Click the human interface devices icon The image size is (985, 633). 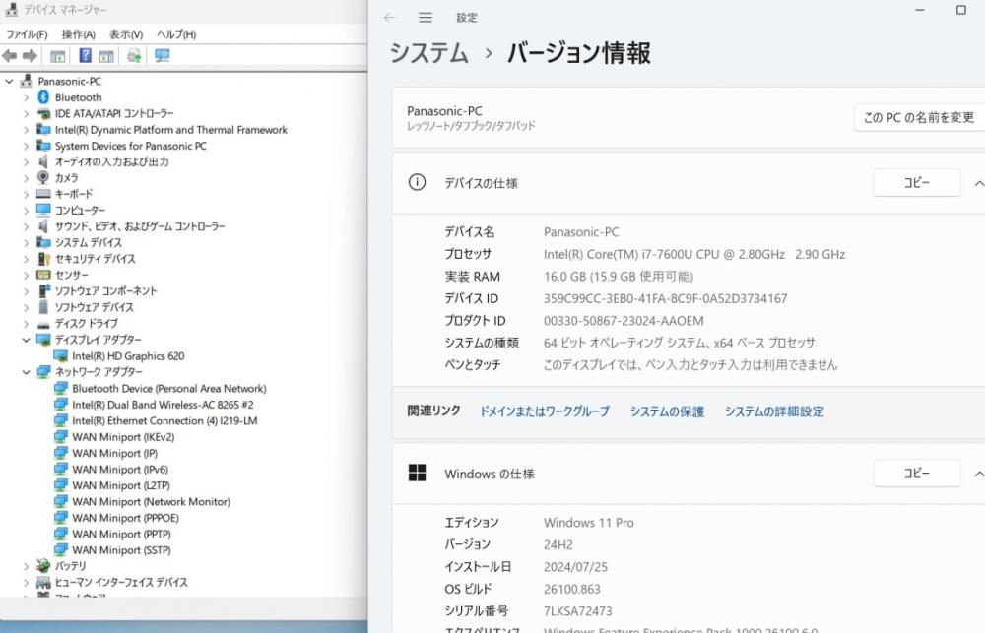(43, 582)
